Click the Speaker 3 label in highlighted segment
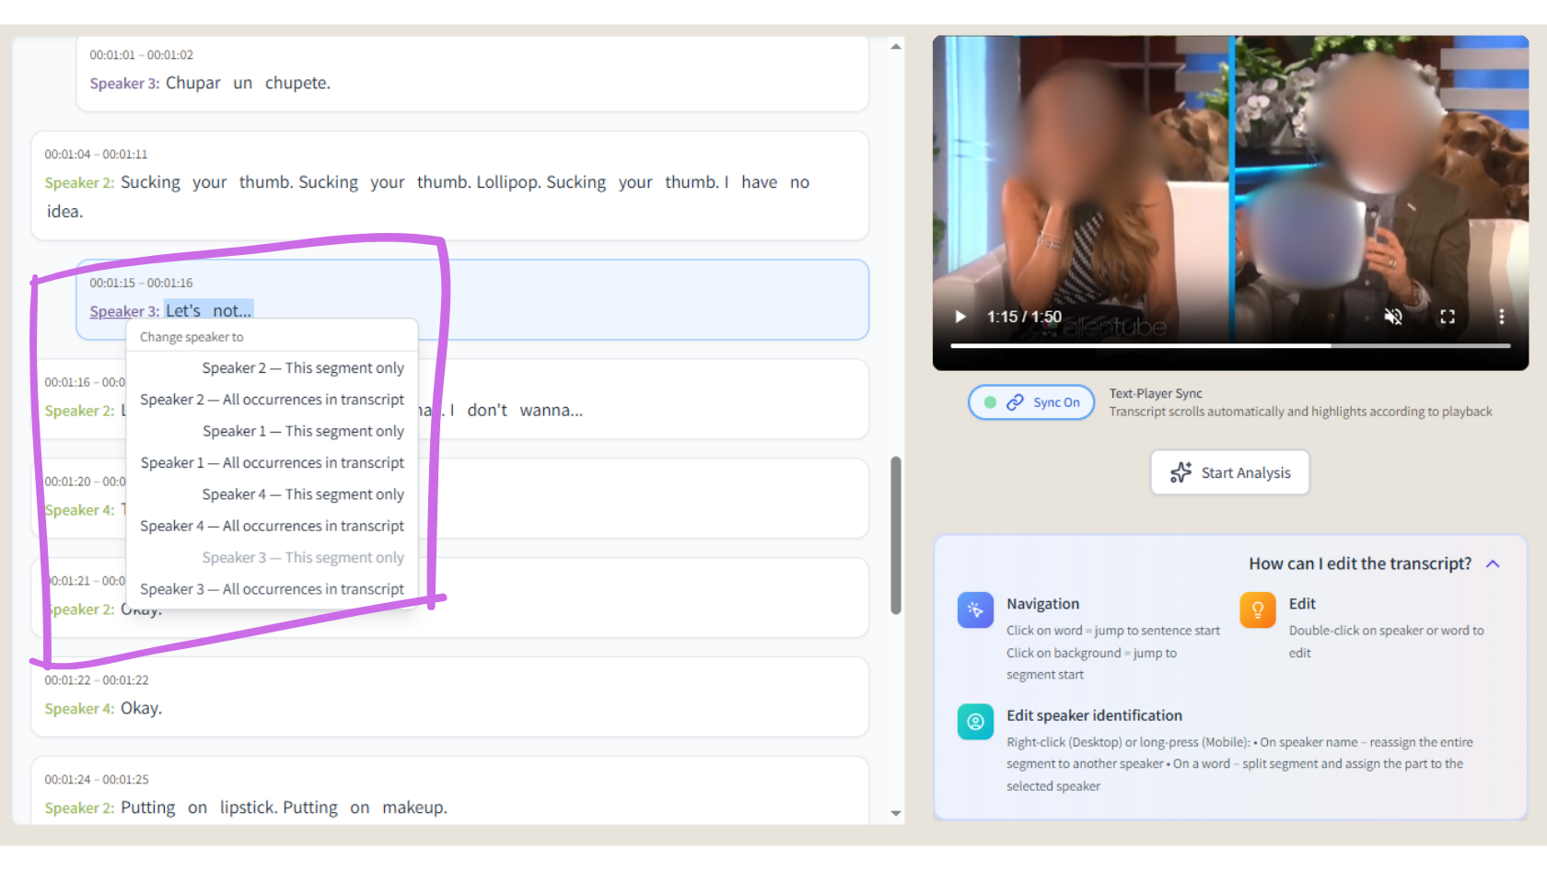1547x870 pixels. (122, 311)
